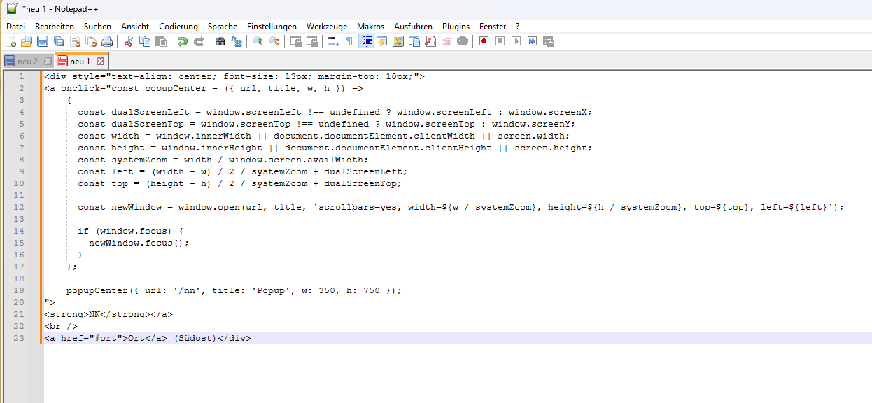872x403 pixels.
Task: Switch to the neu 2 tab
Action: point(28,62)
